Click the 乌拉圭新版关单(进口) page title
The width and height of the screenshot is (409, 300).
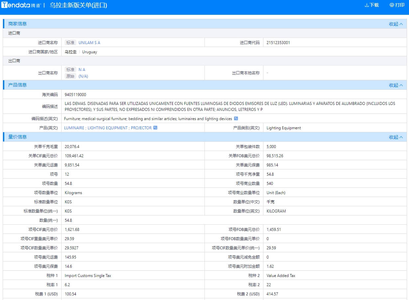pyautogui.click(x=78, y=5)
